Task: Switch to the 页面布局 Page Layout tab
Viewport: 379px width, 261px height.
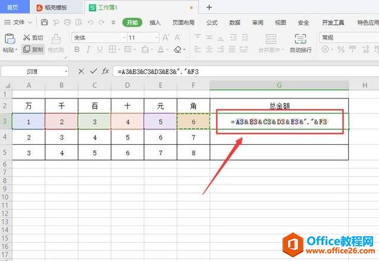Action: (x=184, y=22)
